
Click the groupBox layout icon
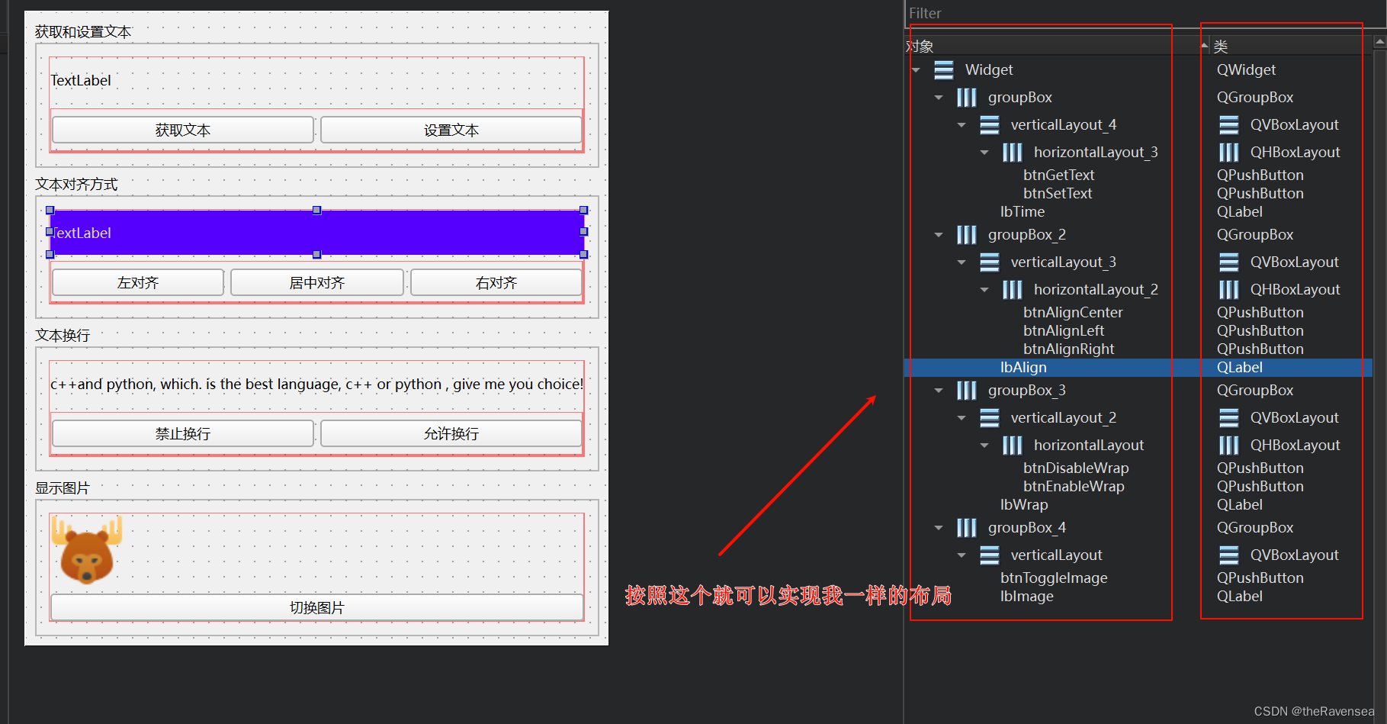[967, 98]
